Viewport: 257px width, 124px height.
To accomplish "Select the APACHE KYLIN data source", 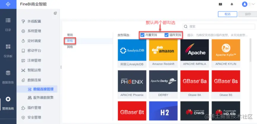I will [x=226, y=53].
